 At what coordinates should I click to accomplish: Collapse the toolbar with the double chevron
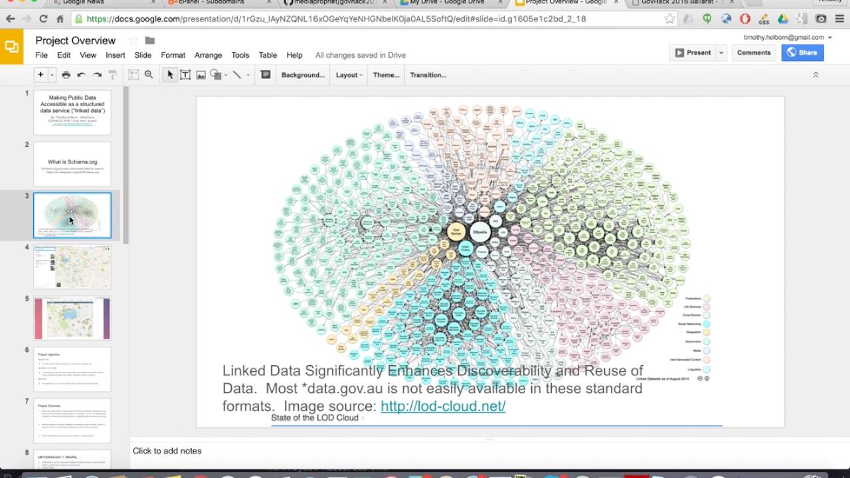815,75
